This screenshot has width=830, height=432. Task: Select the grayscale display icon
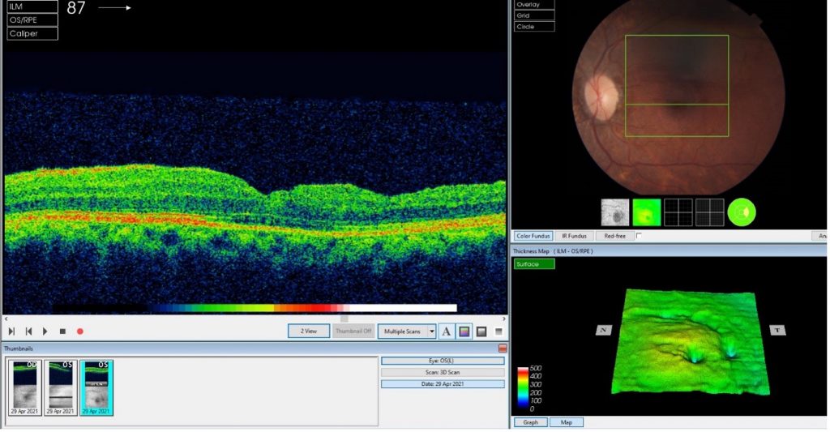point(481,331)
